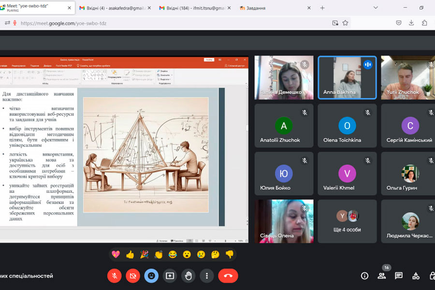Viewport: 435px width, 290px height.
Task: Turn on the camera in Meet
Action: 132,275
